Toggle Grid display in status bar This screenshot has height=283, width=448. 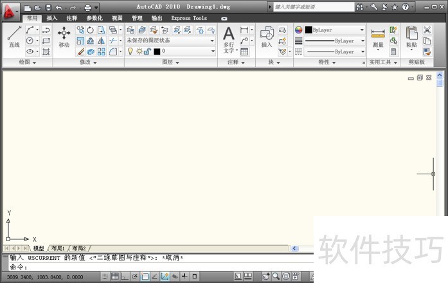(115, 277)
